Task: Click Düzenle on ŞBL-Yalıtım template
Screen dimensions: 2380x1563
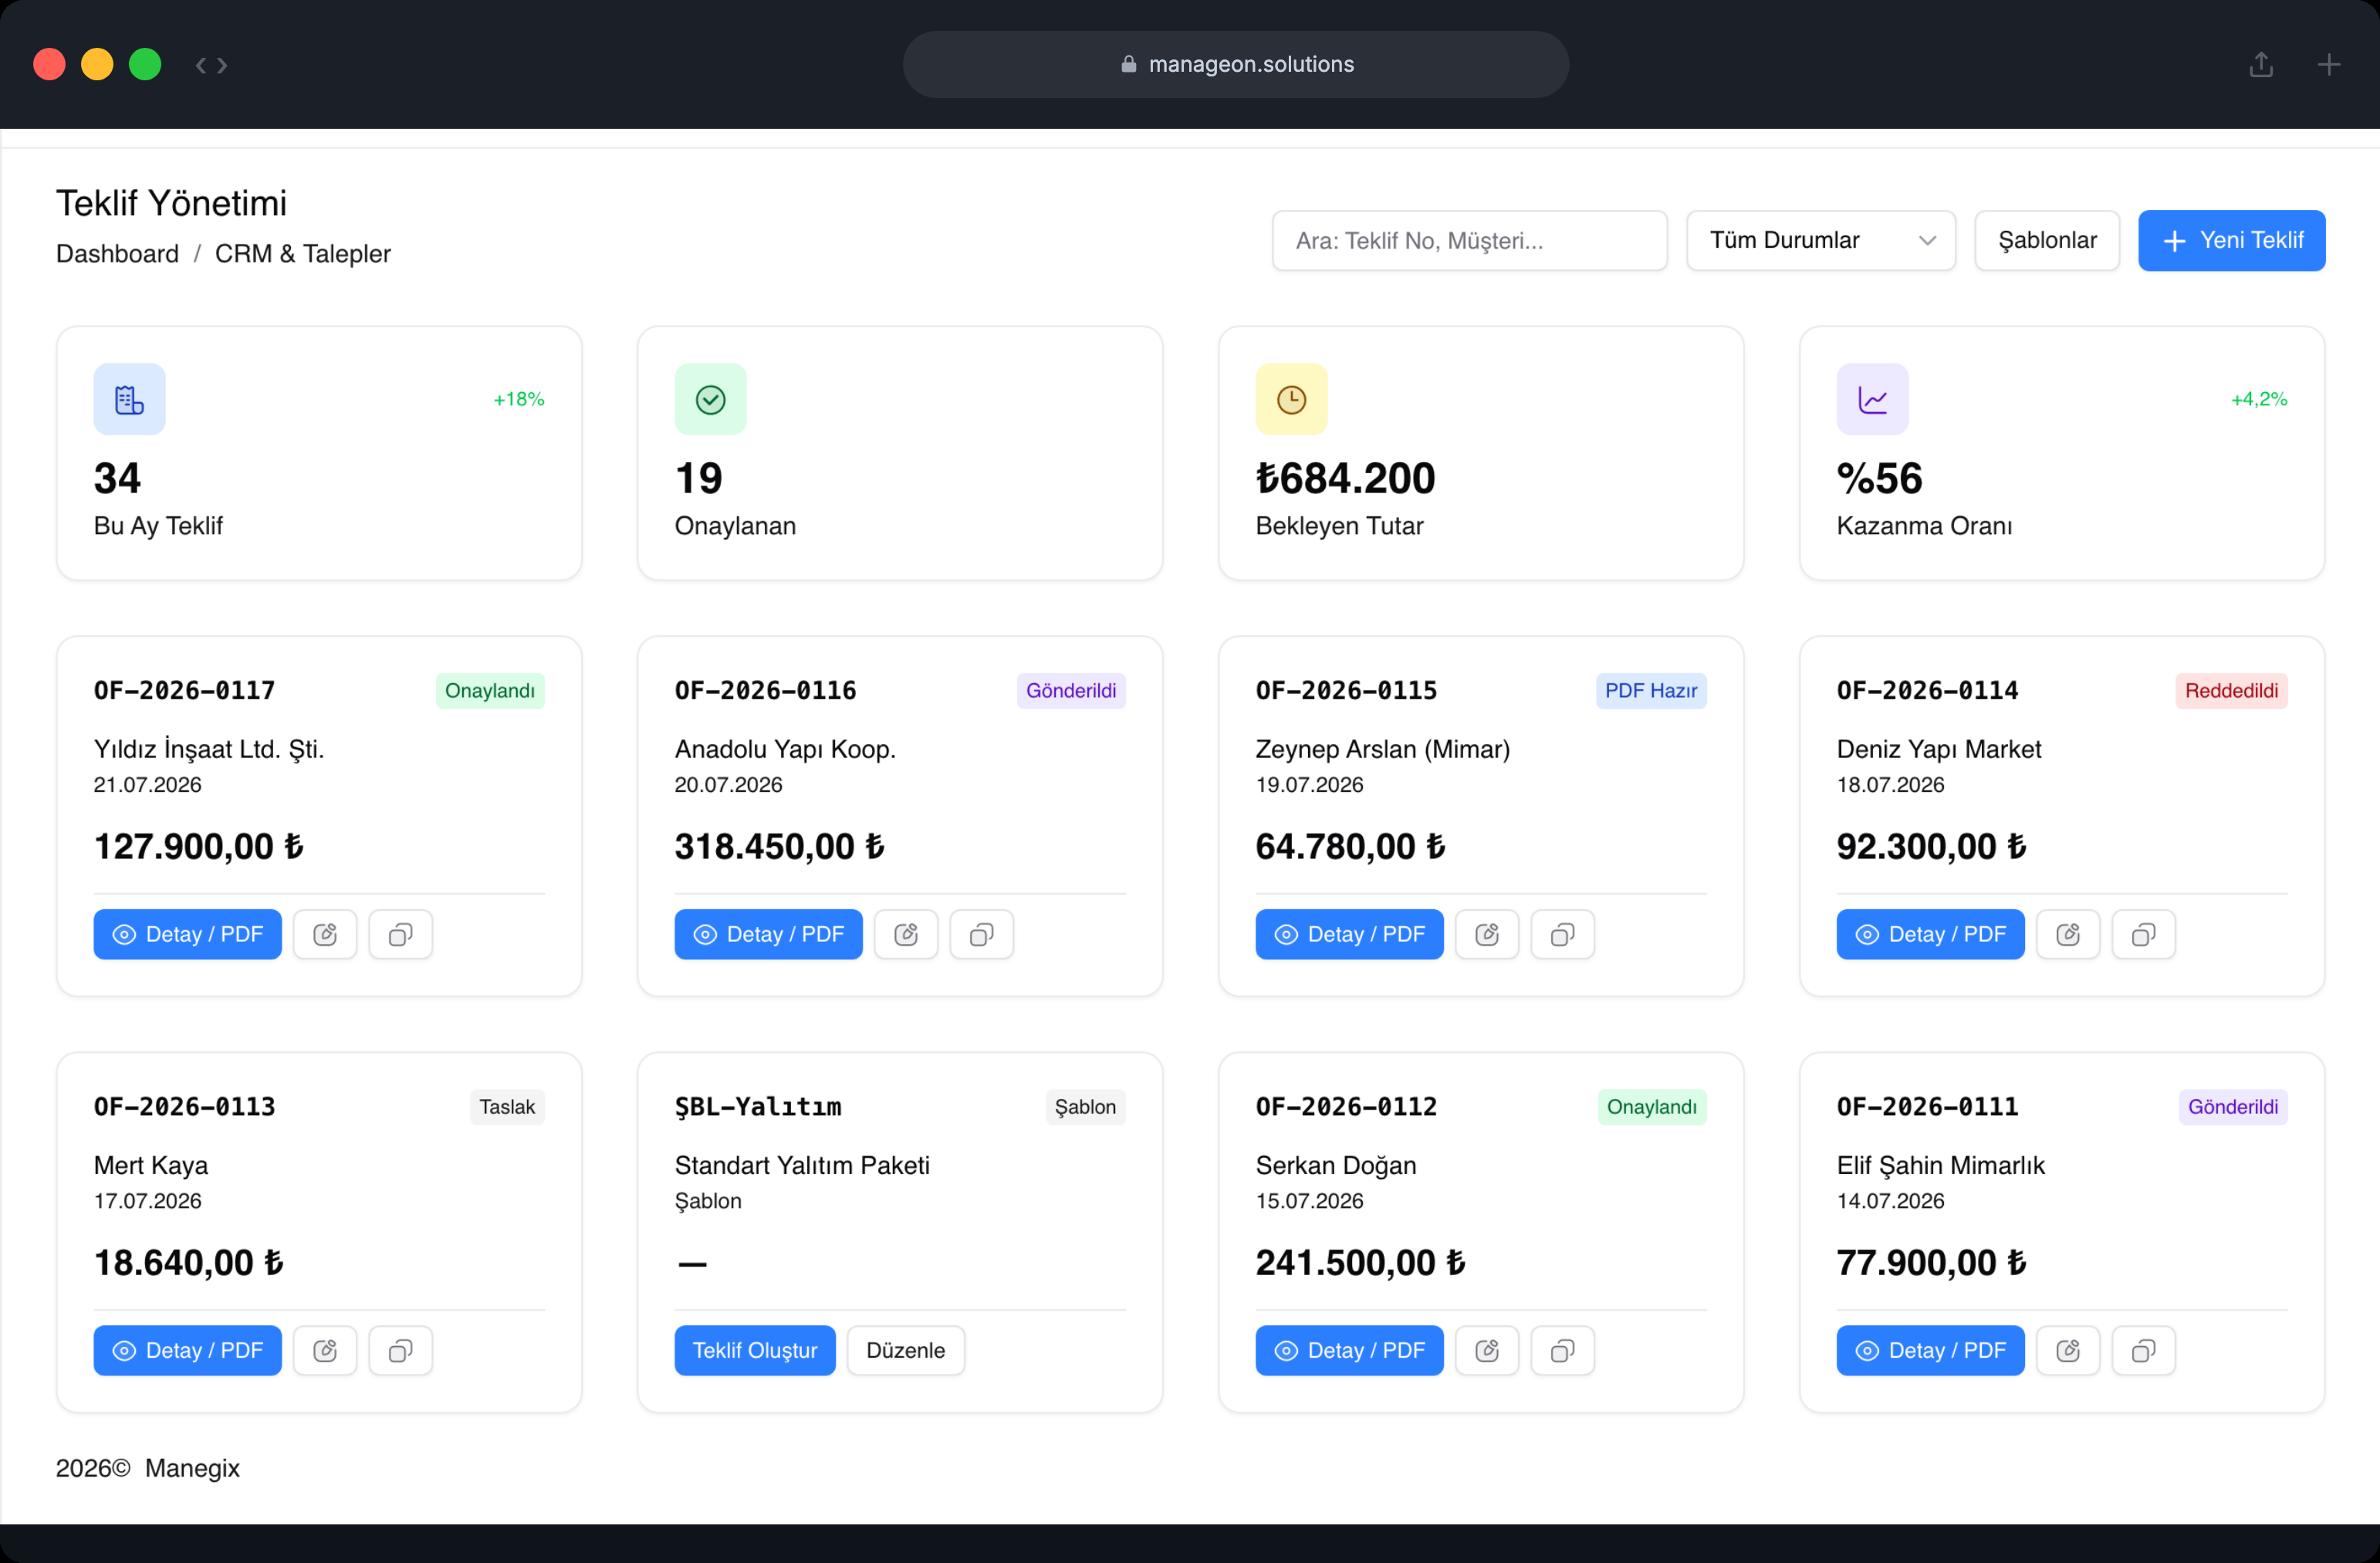Action: [x=905, y=1350]
